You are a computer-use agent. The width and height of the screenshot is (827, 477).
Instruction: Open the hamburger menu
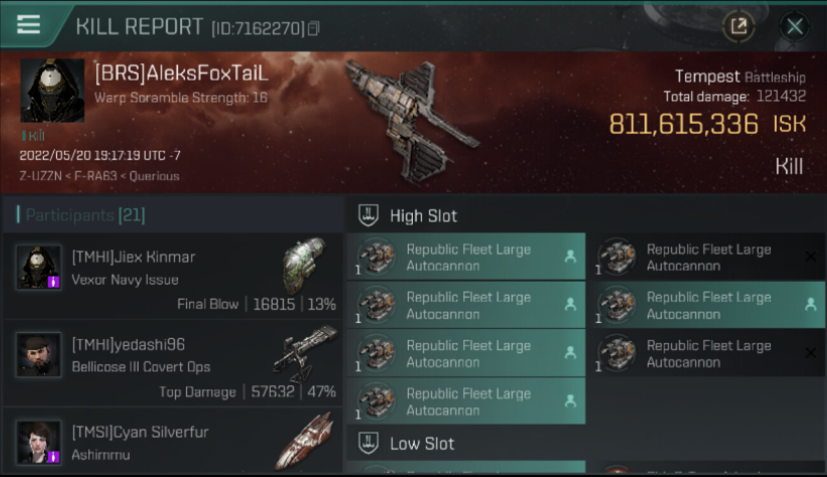(29, 24)
